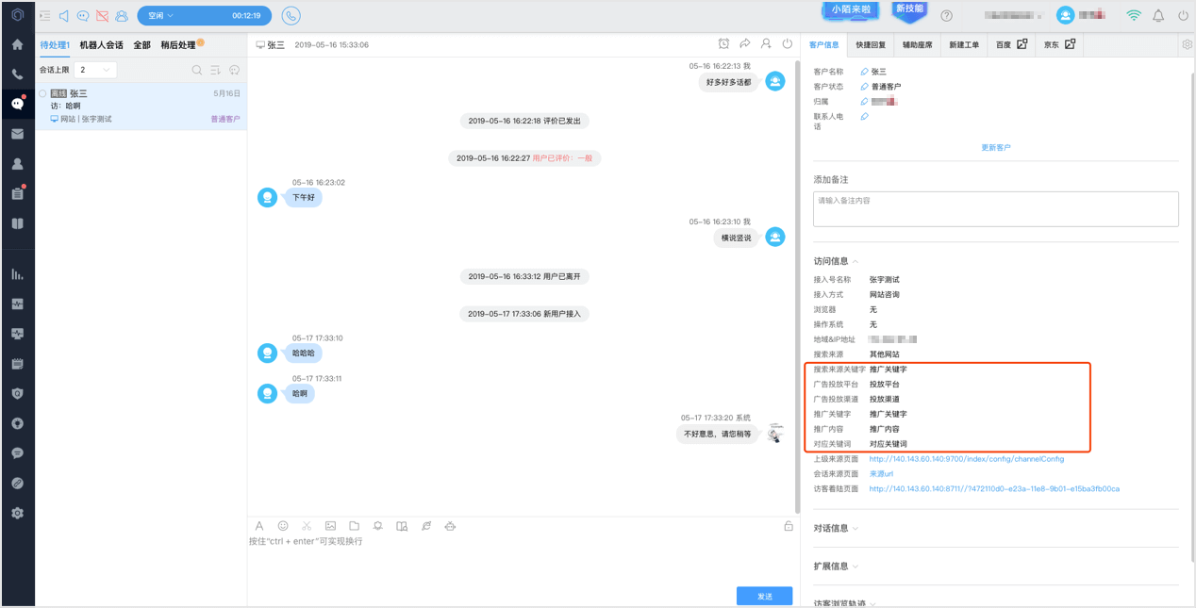Open the 会话上限 number dropdown
This screenshot has height=608, width=1196.
pos(95,70)
